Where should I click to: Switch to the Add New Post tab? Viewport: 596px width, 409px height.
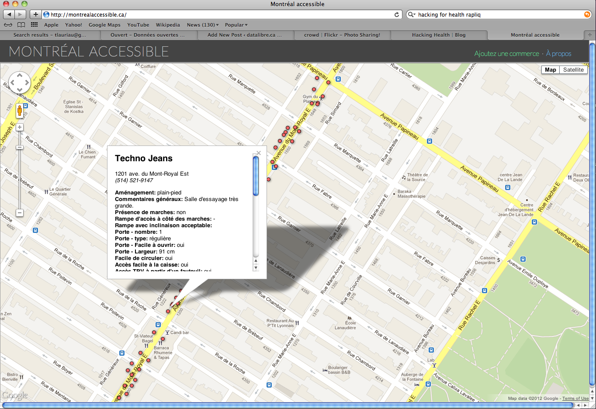click(245, 35)
